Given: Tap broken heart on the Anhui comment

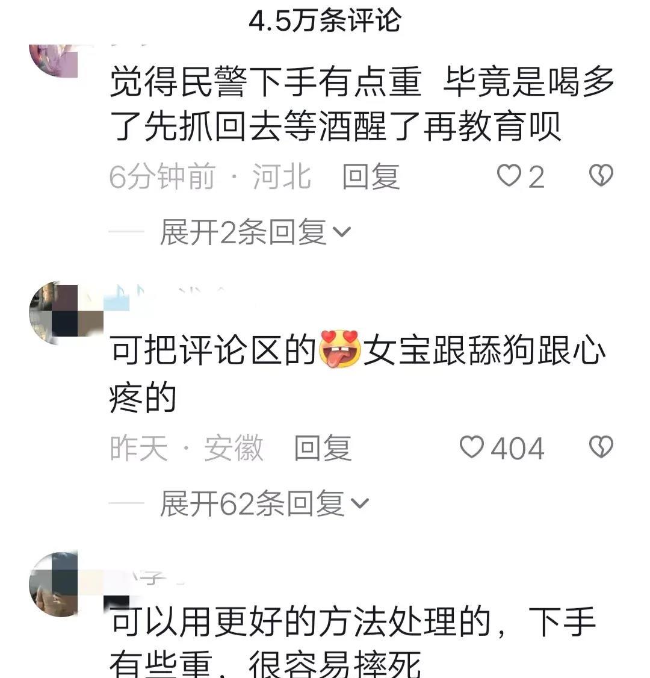Looking at the screenshot, I should [x=601, y=447].
